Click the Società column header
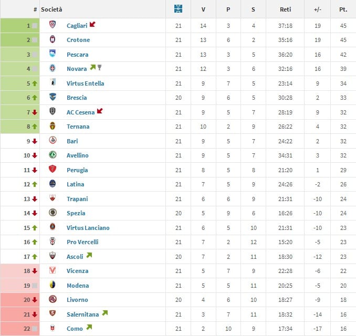 [51, 9]
